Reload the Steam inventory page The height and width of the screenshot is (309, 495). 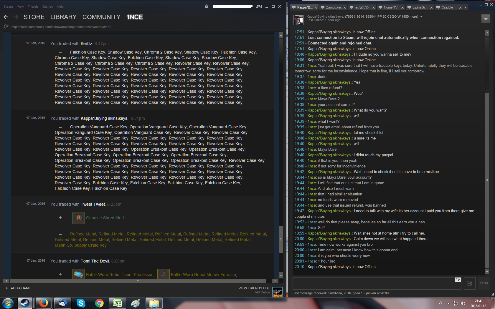[6, 27]
